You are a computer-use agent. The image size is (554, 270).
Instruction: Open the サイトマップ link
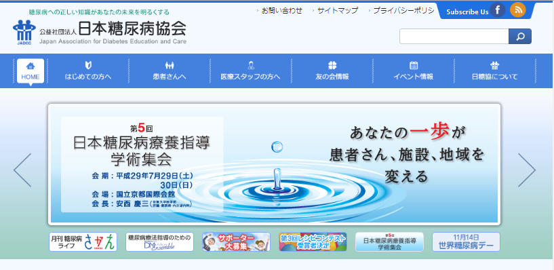coord(338,11)
